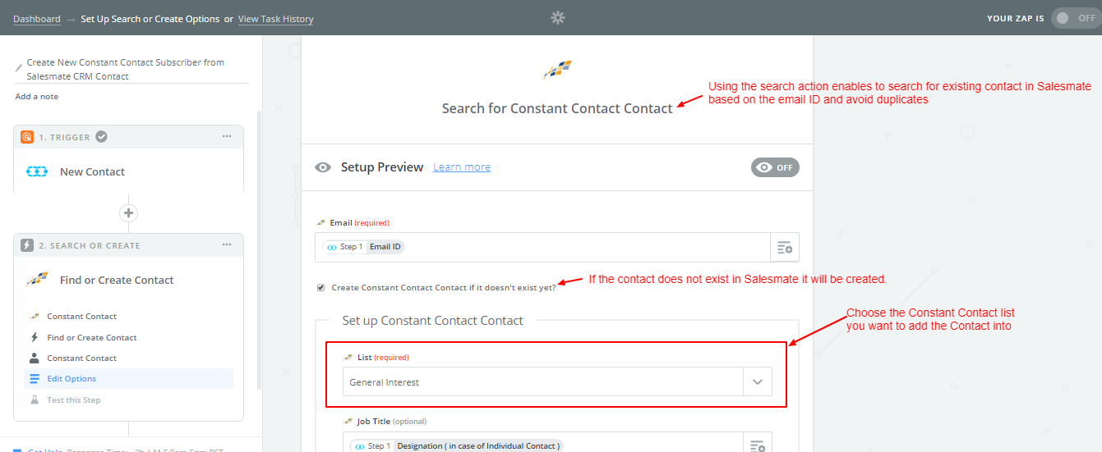Click the lightning bolt Search or Create icon

(x=27, y=245)
